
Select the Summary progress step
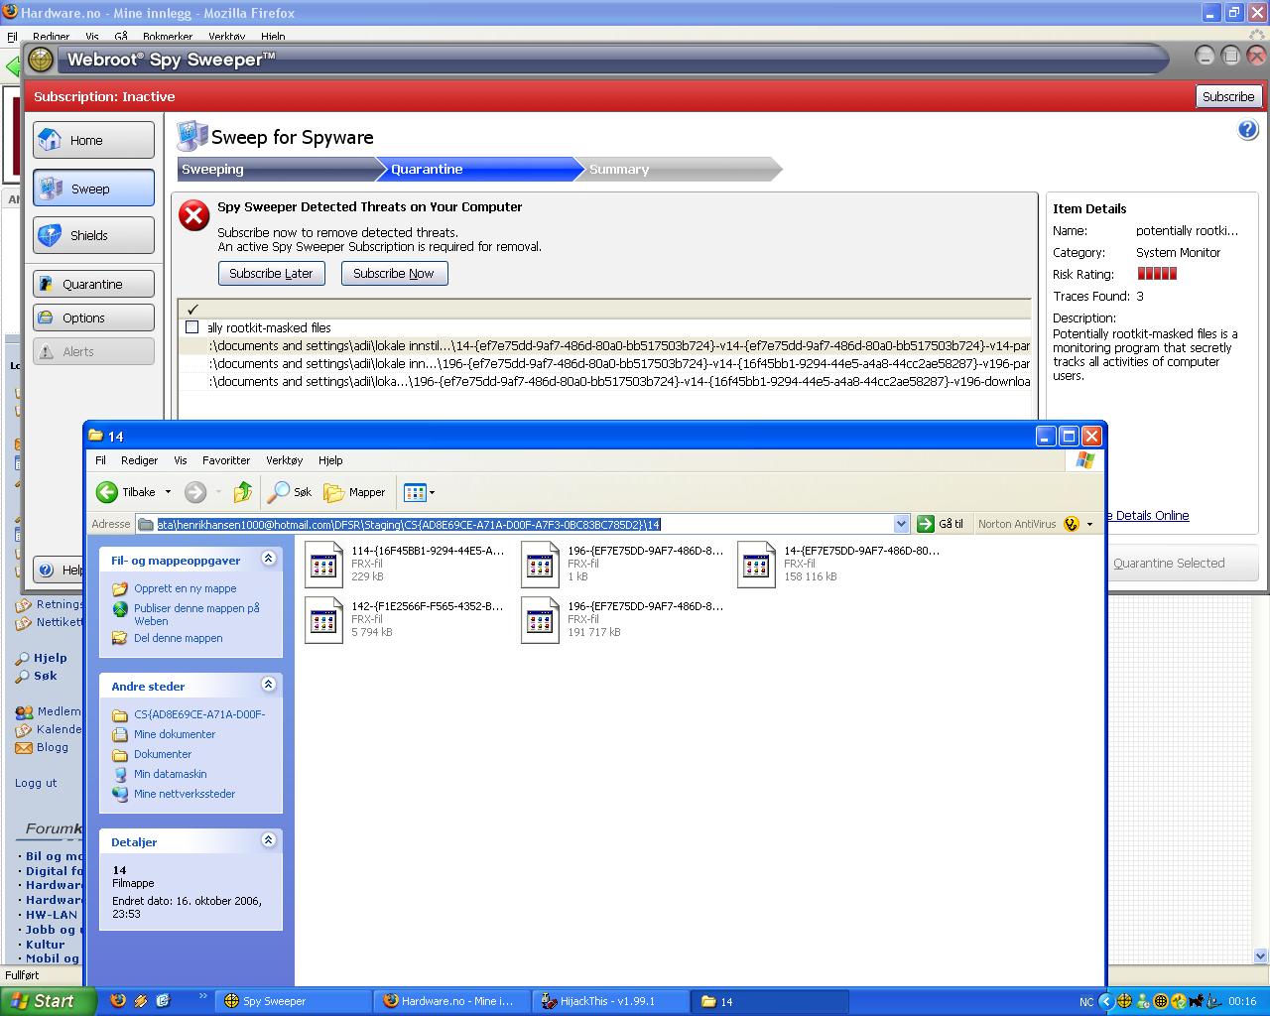click(680, 170)
